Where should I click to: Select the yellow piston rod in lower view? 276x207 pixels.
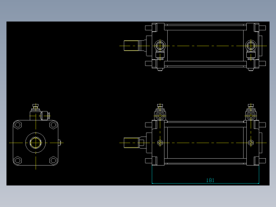[x=132, y=143]
